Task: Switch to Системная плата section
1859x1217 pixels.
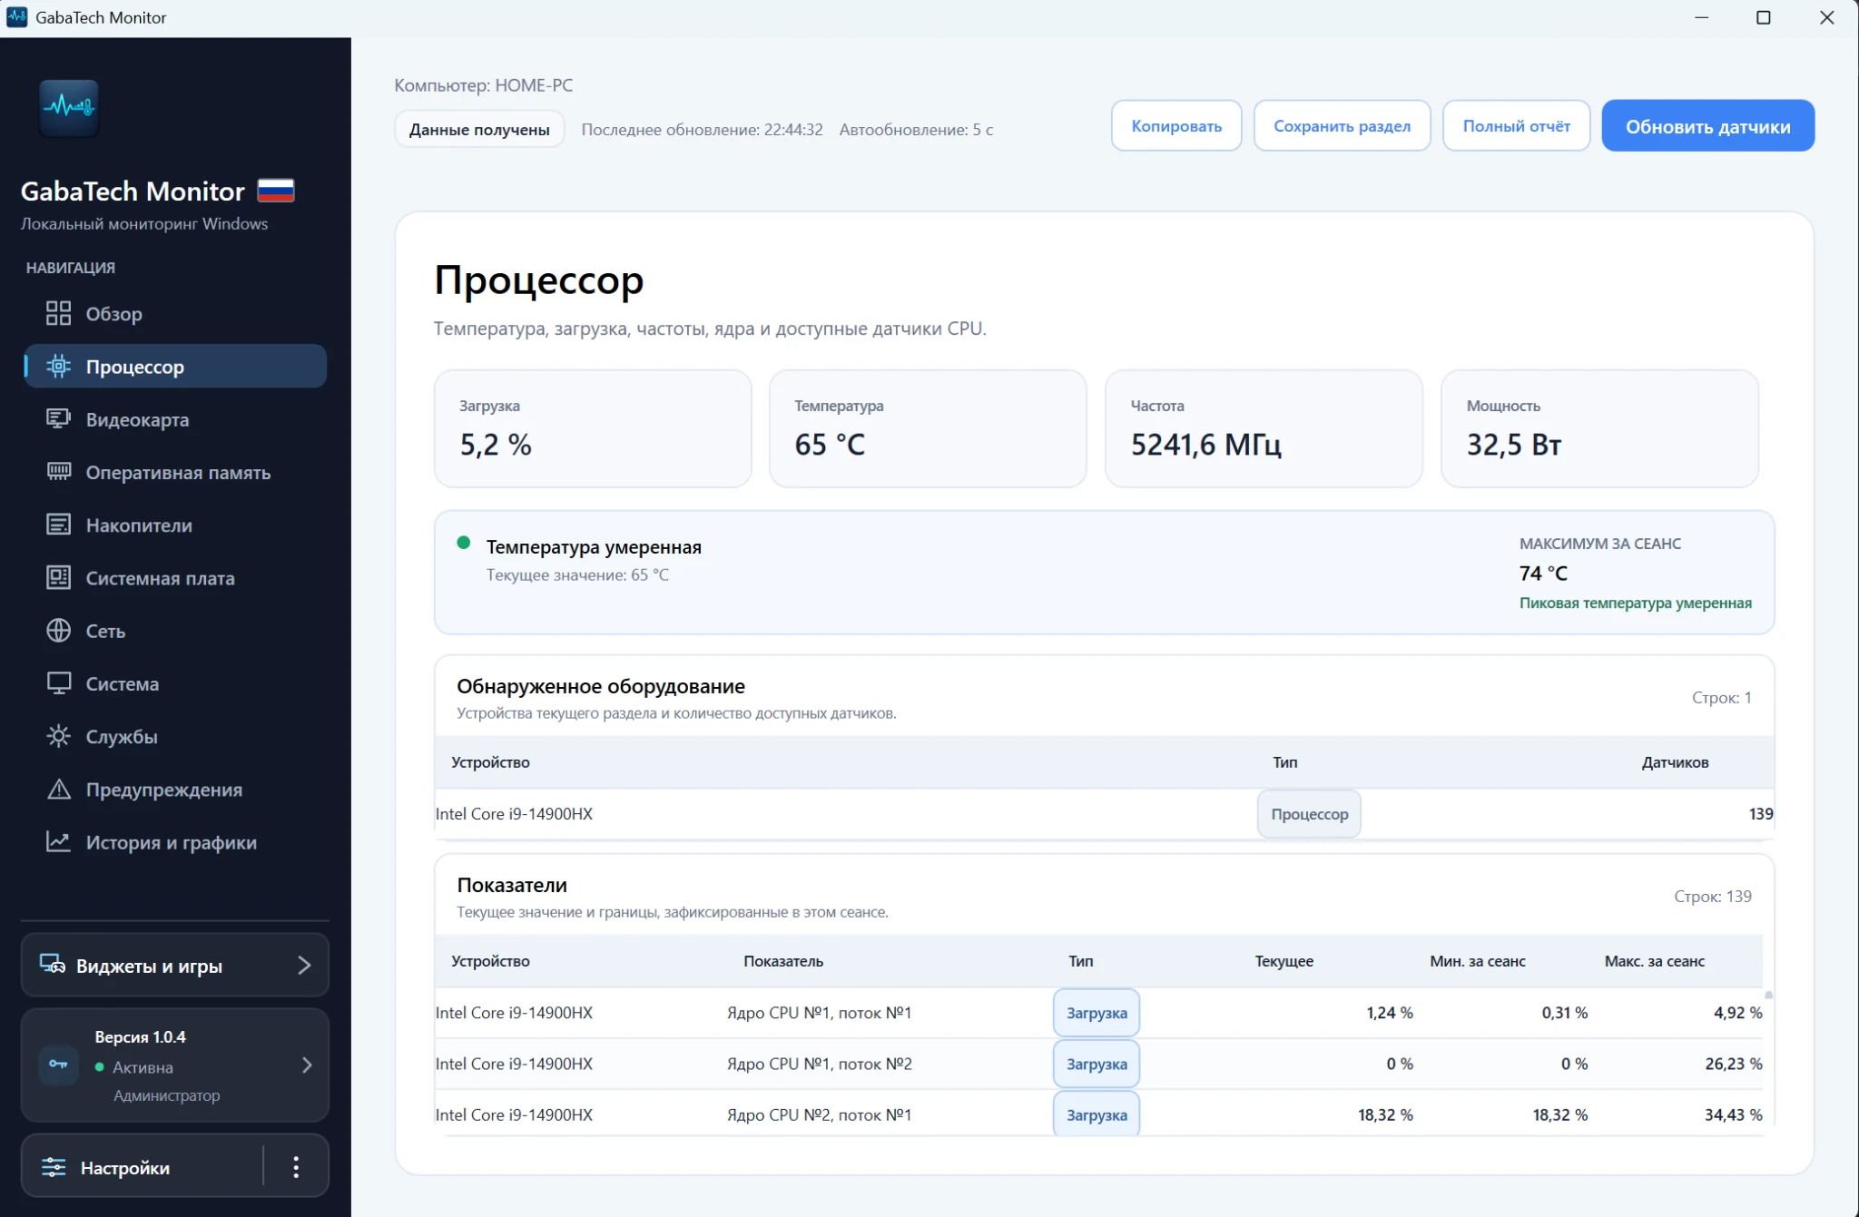Action: point(174,577)
